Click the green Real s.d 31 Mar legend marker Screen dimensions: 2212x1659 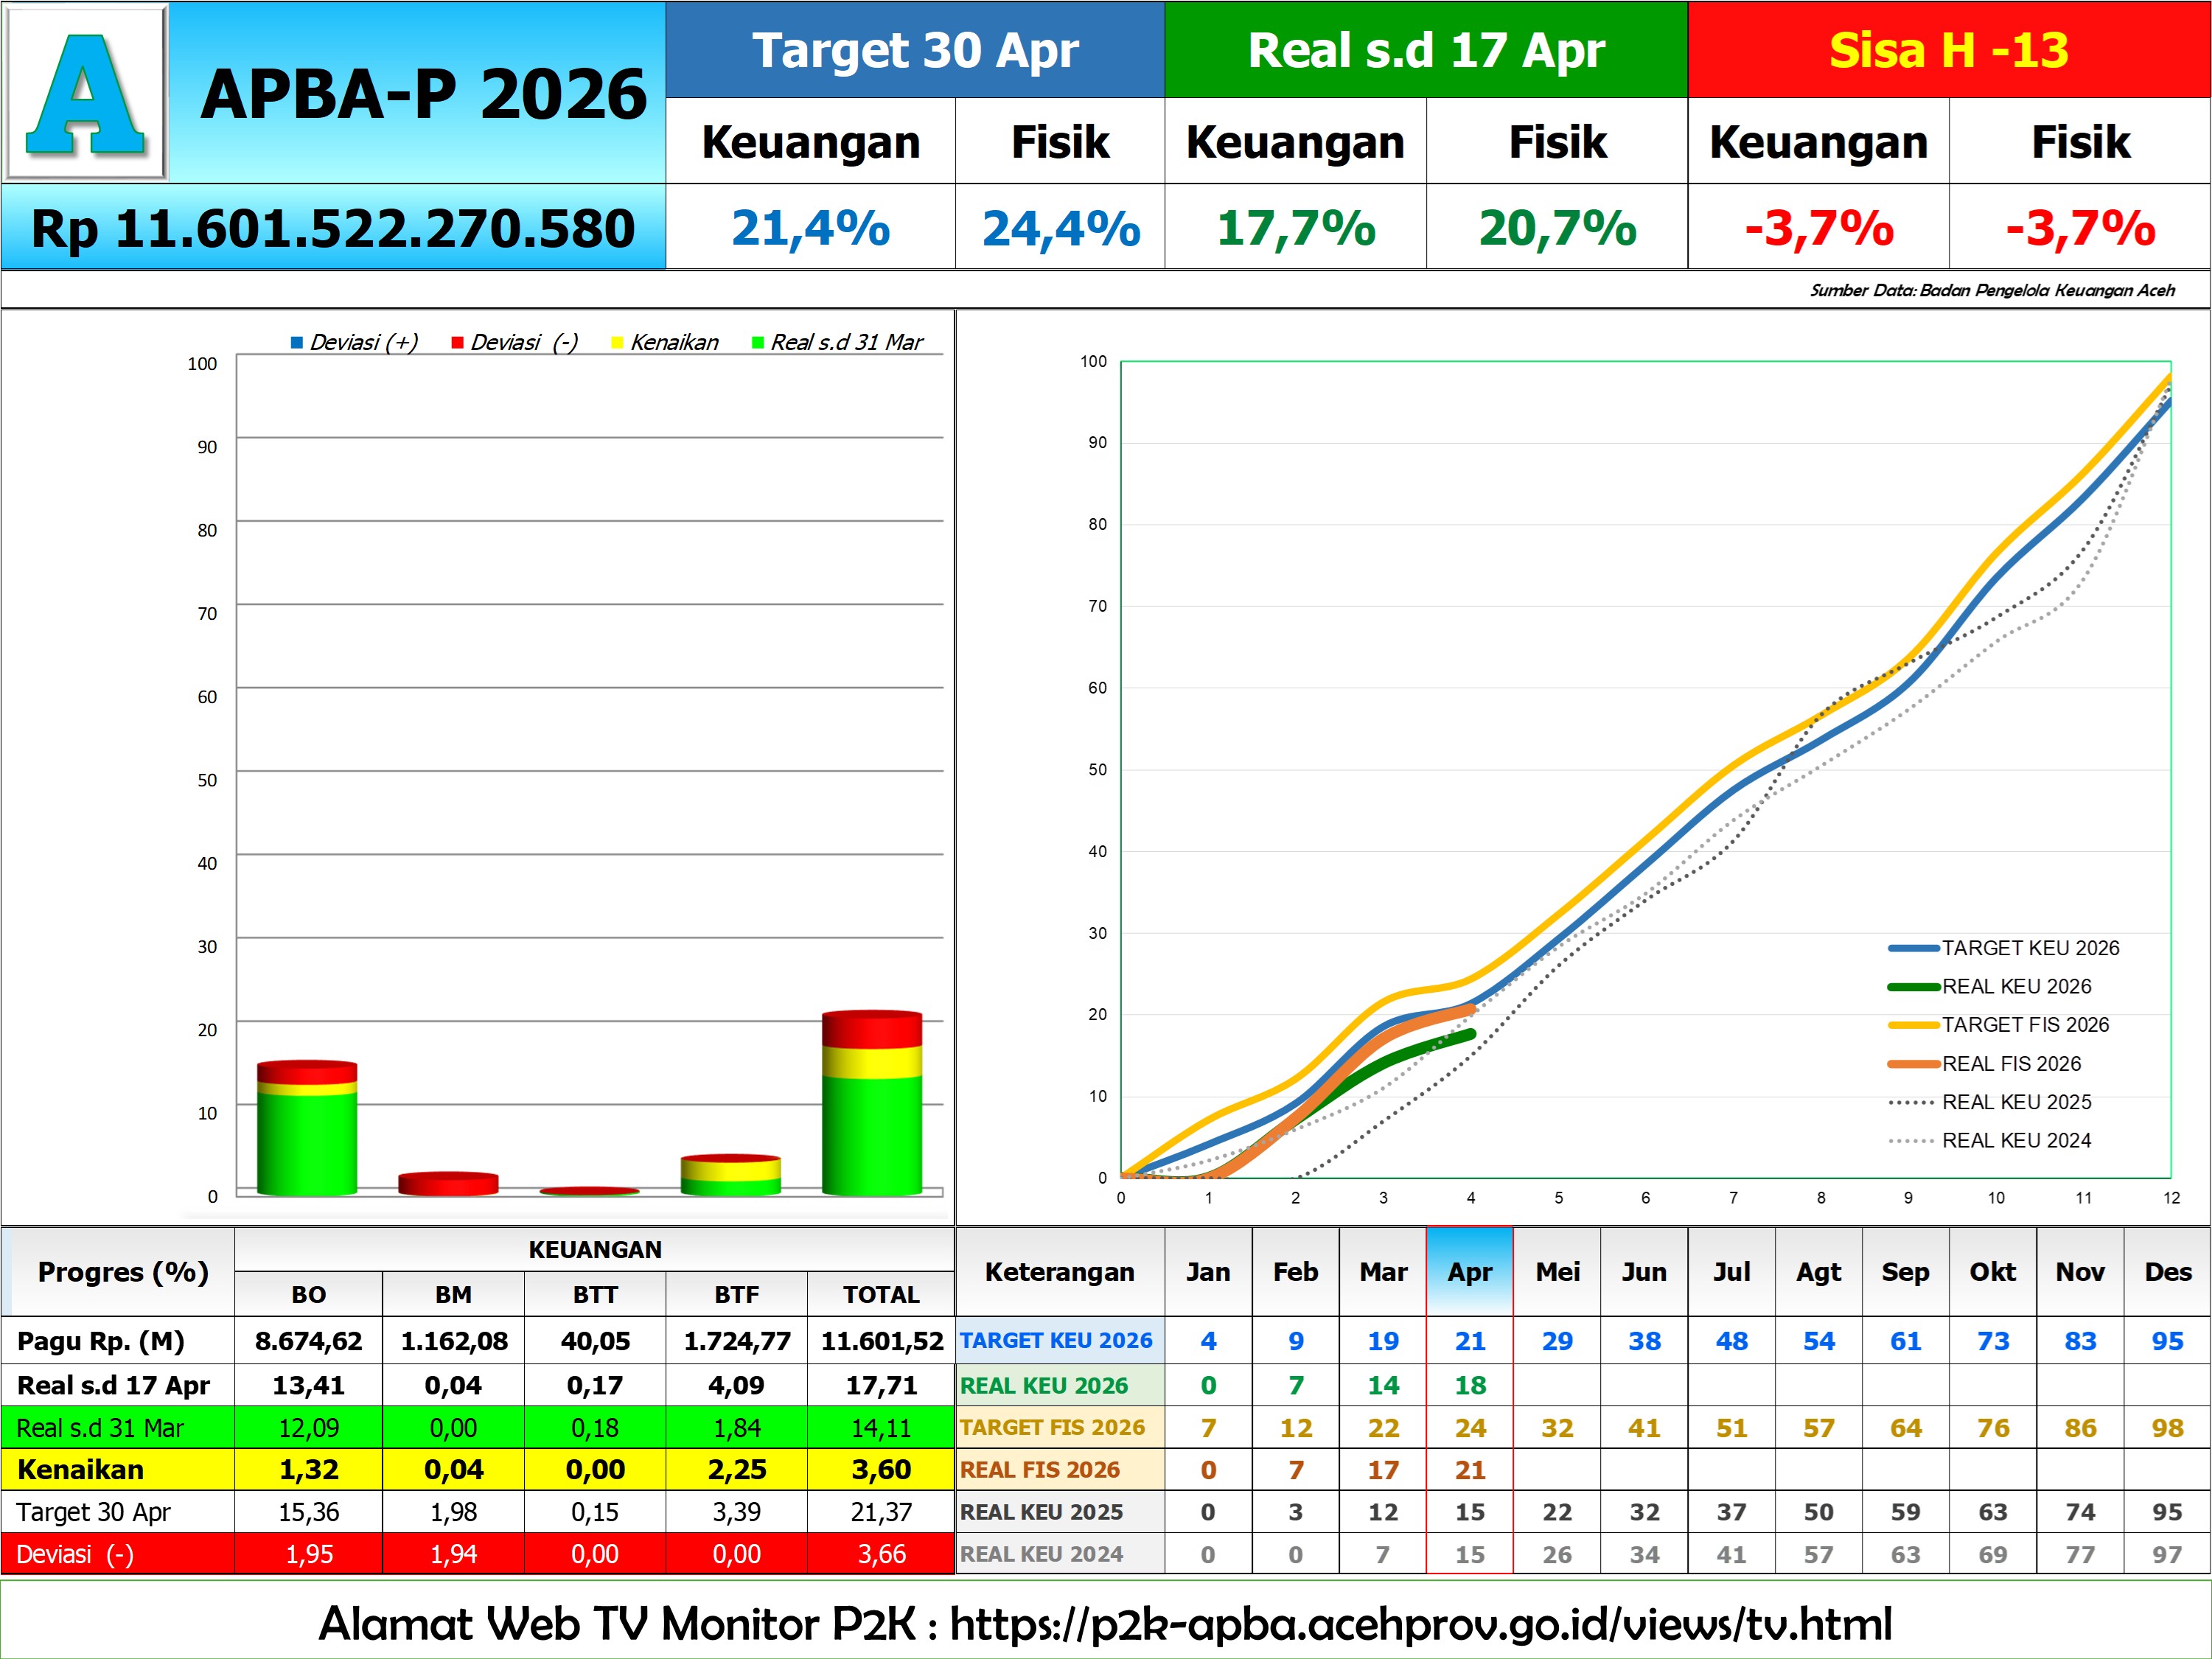[x=758, y=343]
